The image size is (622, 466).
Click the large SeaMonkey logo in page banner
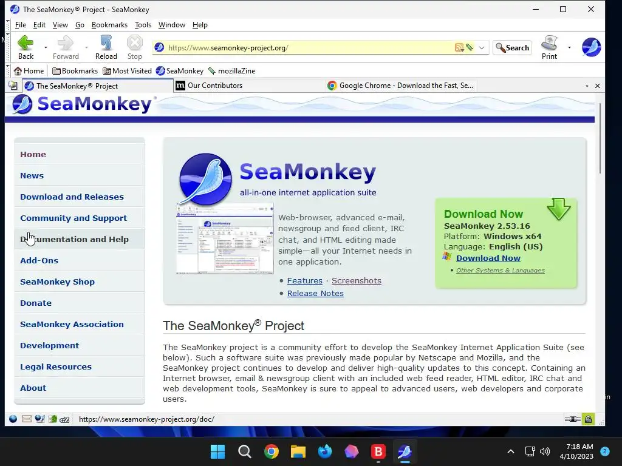click(205, 179)
